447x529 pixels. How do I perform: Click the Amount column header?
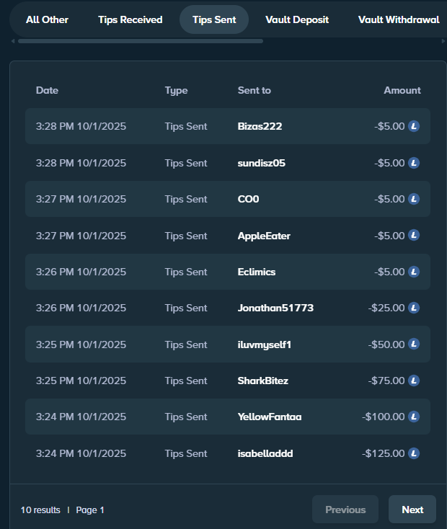click(402, 90)
